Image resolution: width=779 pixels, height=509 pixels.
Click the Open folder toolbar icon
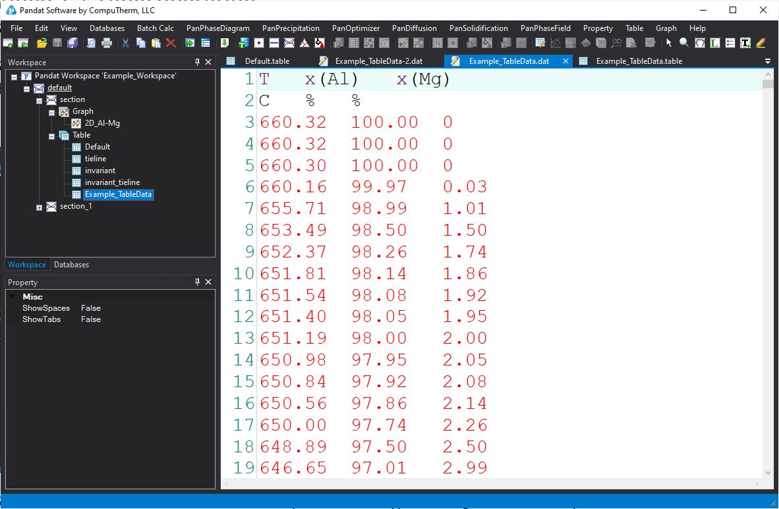(42, 43)
